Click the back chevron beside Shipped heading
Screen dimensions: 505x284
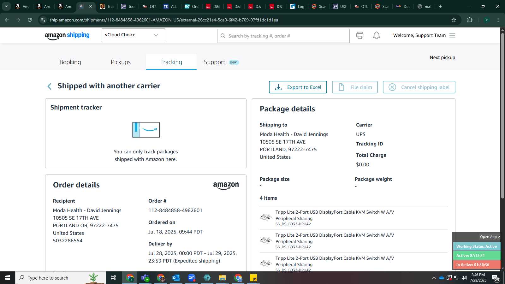tap(49, 86)
